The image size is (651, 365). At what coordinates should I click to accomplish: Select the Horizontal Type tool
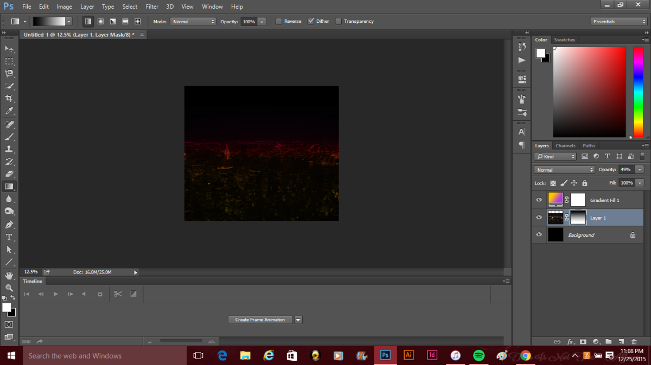coord(9,237)
